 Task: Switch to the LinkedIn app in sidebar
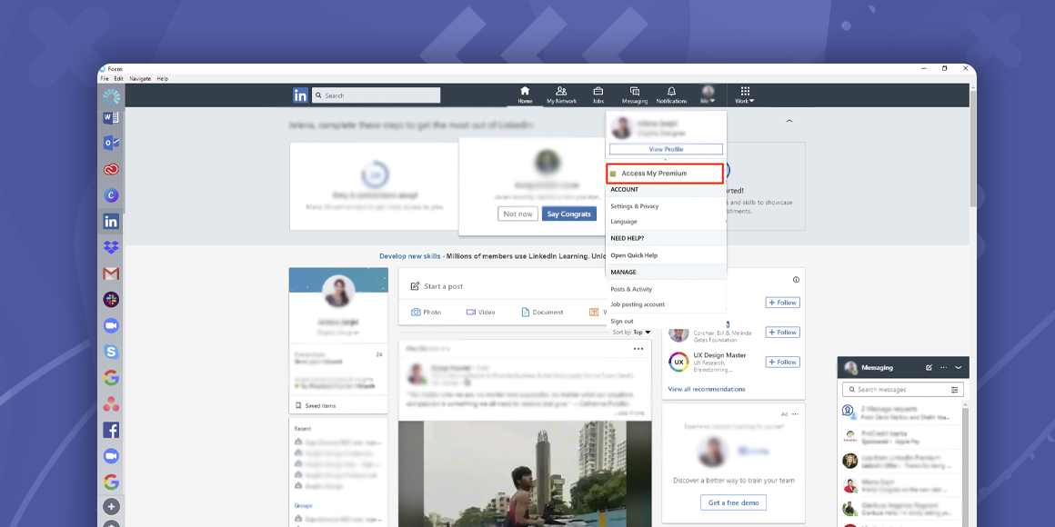tap(111, 221)
